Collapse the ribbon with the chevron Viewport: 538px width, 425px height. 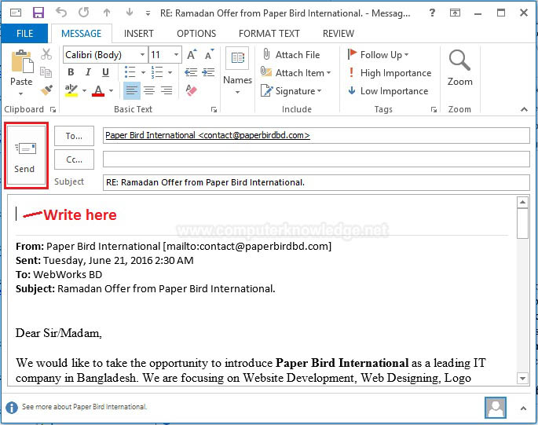click(x=524, y=109)
